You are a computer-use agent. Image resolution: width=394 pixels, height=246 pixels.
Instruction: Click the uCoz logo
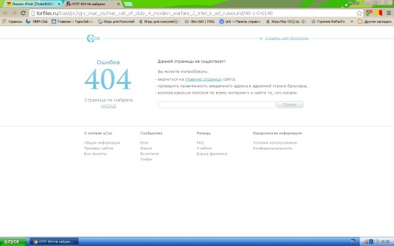[93, 39]
